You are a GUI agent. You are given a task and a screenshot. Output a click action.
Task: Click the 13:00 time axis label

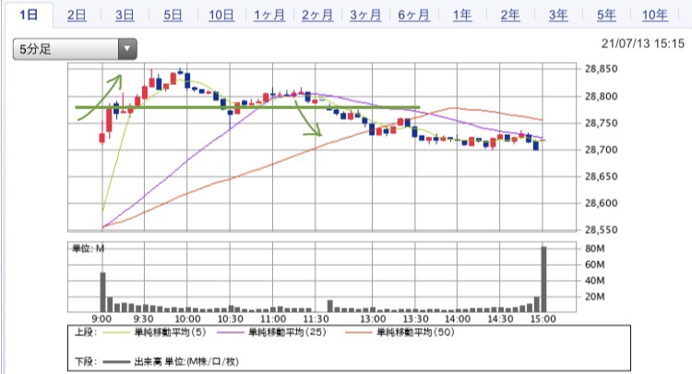[373, 319]
